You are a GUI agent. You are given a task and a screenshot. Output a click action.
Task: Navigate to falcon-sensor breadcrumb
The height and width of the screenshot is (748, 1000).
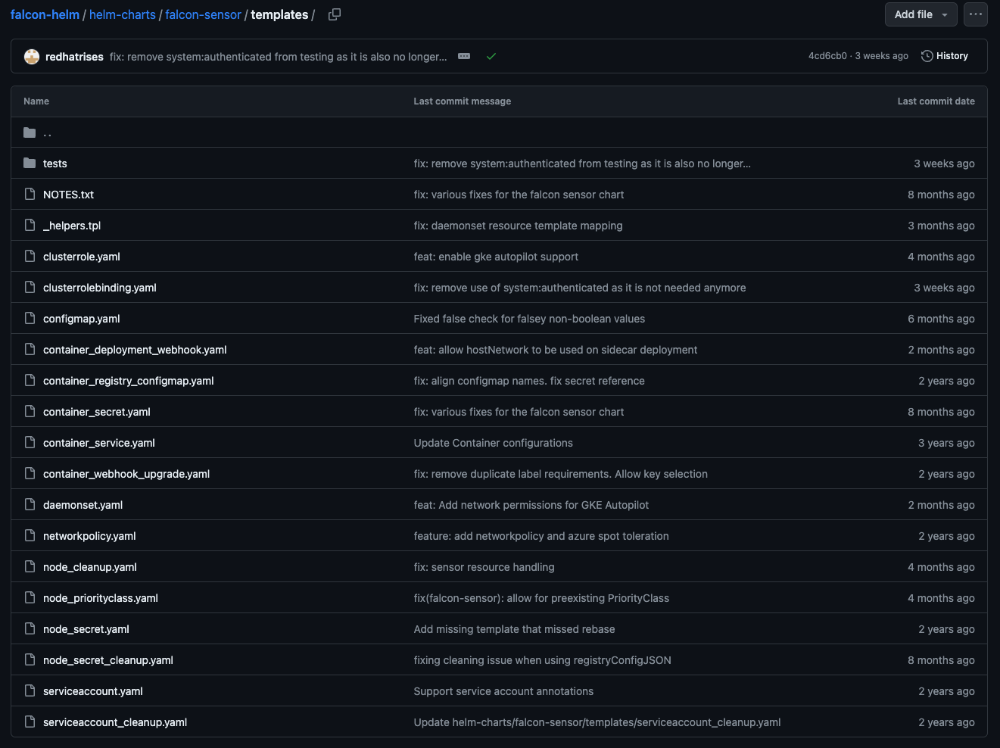tap(203, 14)
